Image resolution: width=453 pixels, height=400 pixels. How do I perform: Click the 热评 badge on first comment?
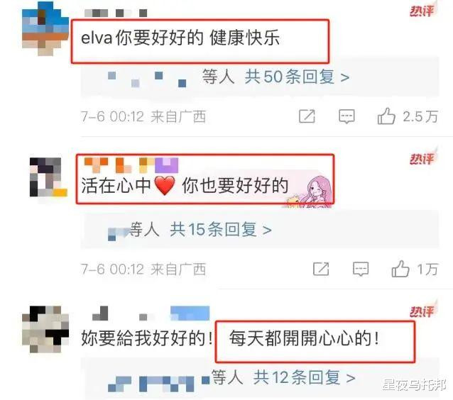422,11
